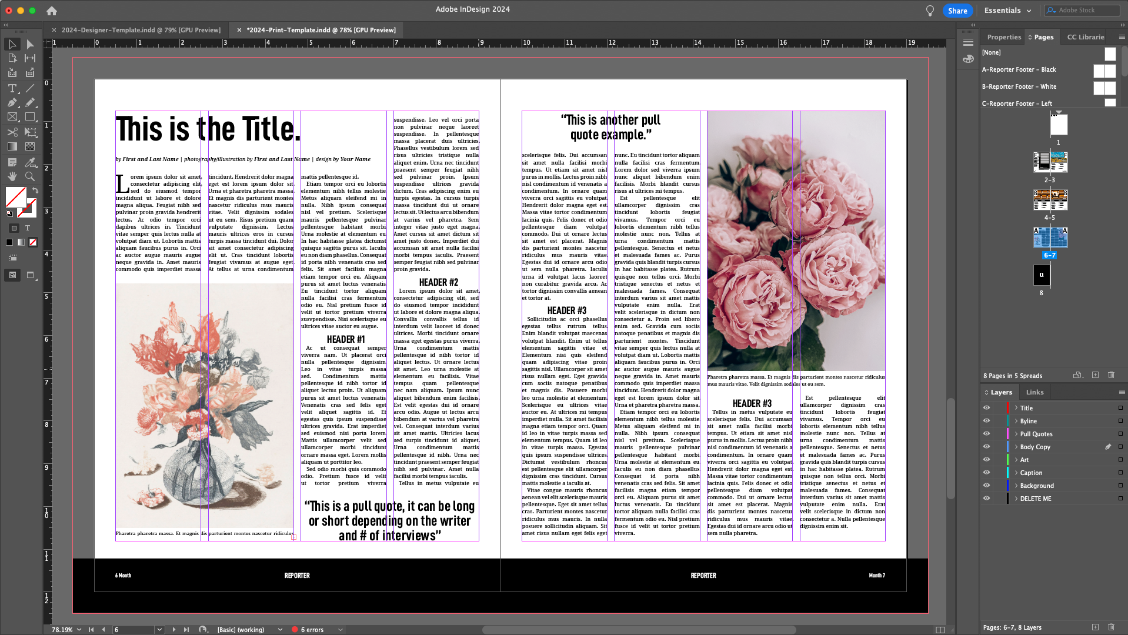1128x635 pixels.
Task: Select the Line tool
Action: 30,88
